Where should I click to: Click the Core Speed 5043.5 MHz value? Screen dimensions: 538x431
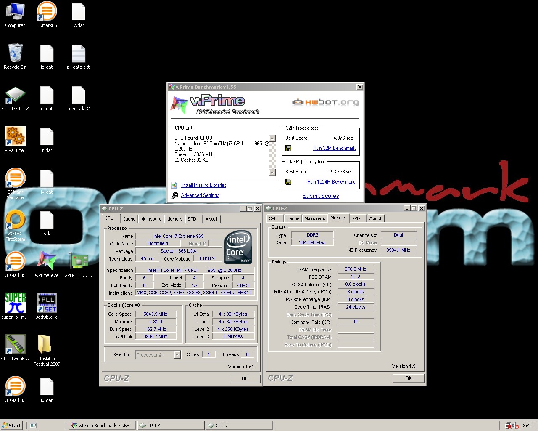tap(156, 314)
